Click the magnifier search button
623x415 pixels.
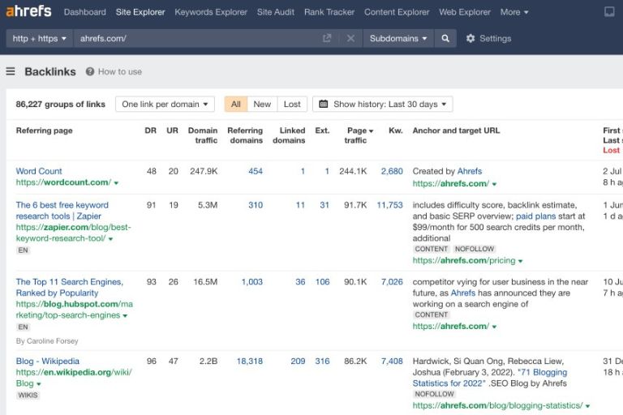click(445, 39)
